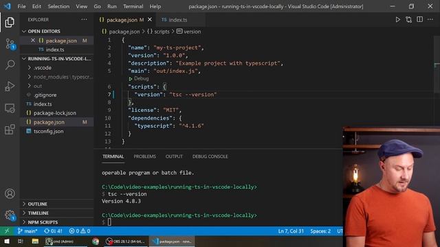Open the Accounts menu icon

tap(10, 193)
